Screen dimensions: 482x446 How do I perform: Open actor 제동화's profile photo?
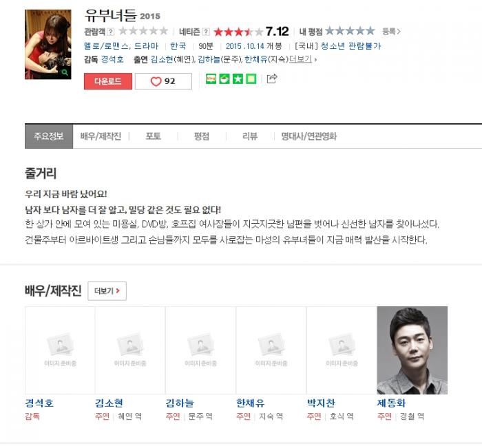(x=412, y=350)
